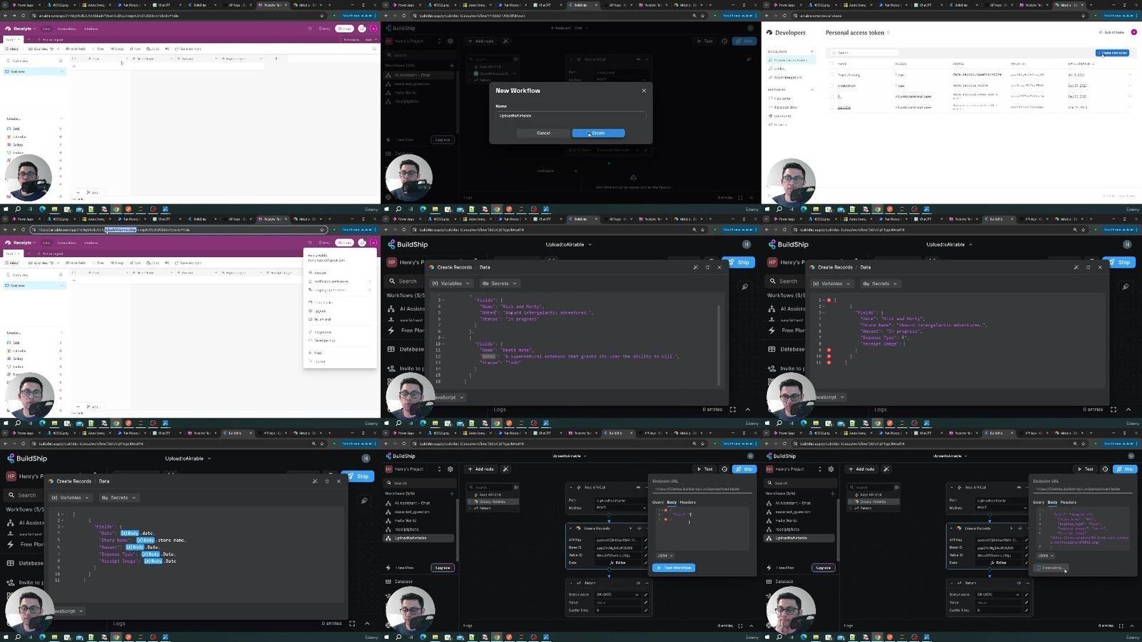Image resolution: width=1142 pixels, height=642 pixels.
Task: Click the expand icon in Rick and Morty editor header
Action: click(707, 267)
